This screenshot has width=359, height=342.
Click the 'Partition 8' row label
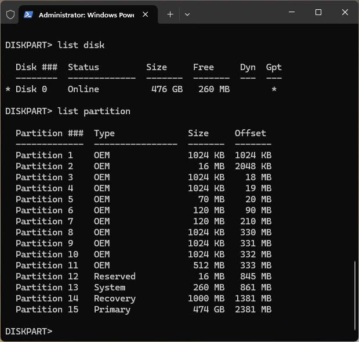click(x=44, y=232)
